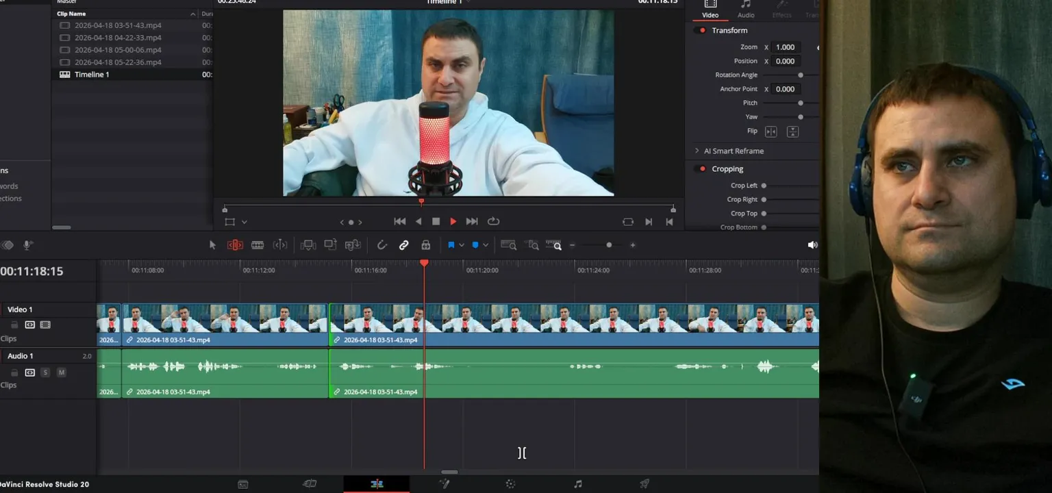Click viewer transform overlay icon
Image resolution: width=1052 pixels, height=493 pixels.
pyautogui.click(x=229, y=222)
